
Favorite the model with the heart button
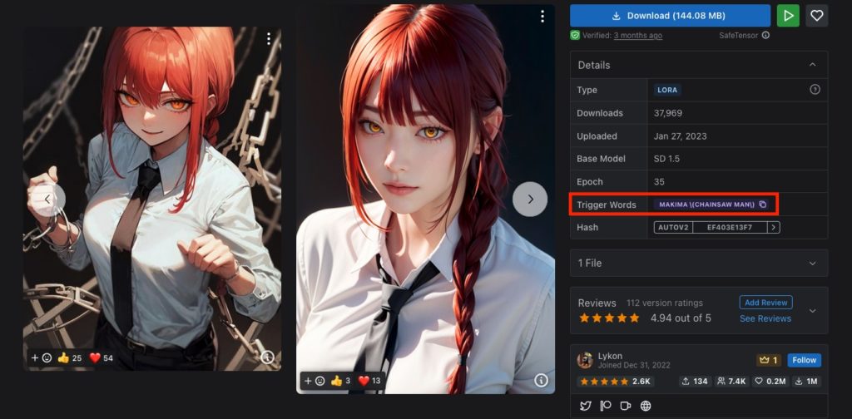[x=817, y=16]
